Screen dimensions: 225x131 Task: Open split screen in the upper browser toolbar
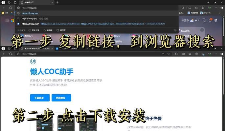(190, 8)
